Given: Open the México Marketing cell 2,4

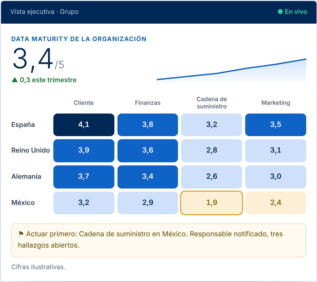Looking at the screenshot, I should [276, 203].
